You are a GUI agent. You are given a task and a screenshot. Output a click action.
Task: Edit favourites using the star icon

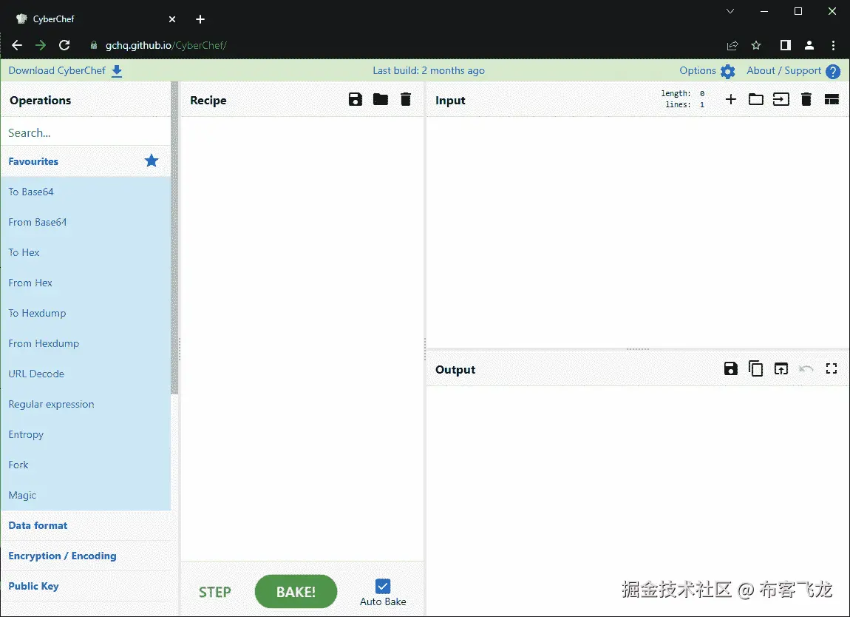(x=151, y=161)
